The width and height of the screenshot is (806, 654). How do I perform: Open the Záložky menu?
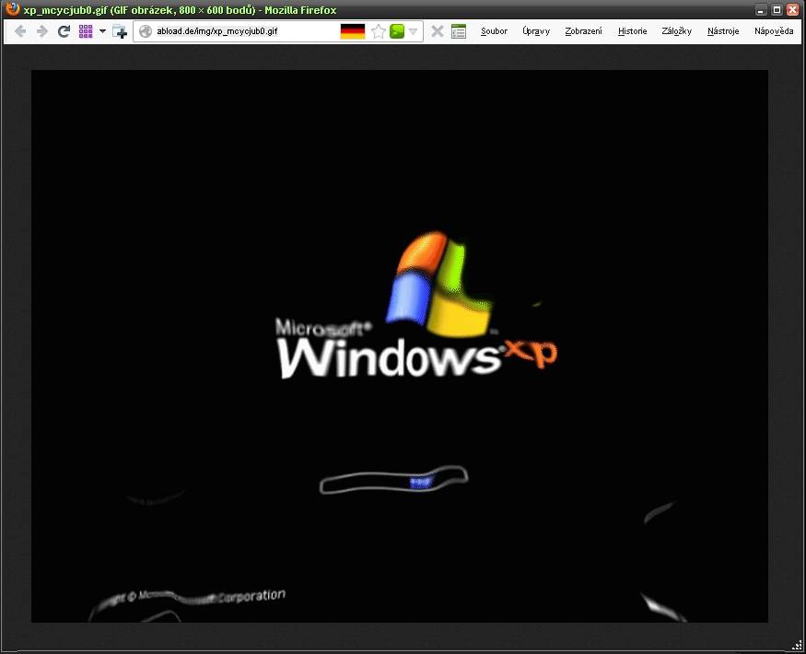pyautogui.click(x=676, y=31)
